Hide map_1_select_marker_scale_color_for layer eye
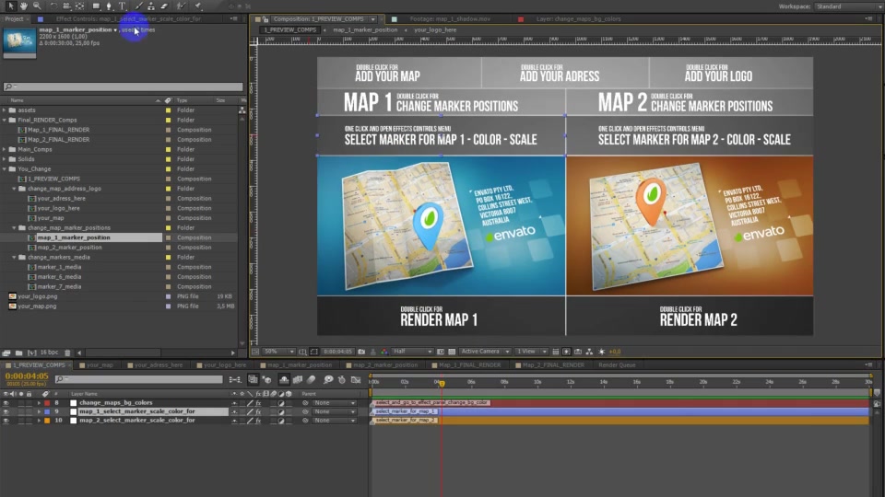885x497 pixels. 6,412
